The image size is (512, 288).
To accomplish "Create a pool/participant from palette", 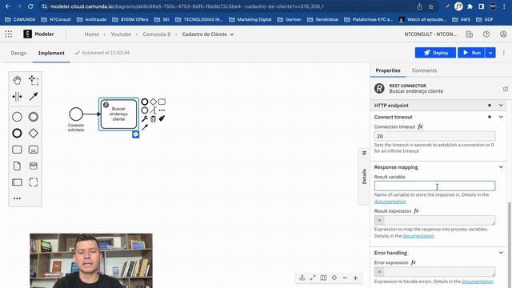I will [x=17, y=182].
